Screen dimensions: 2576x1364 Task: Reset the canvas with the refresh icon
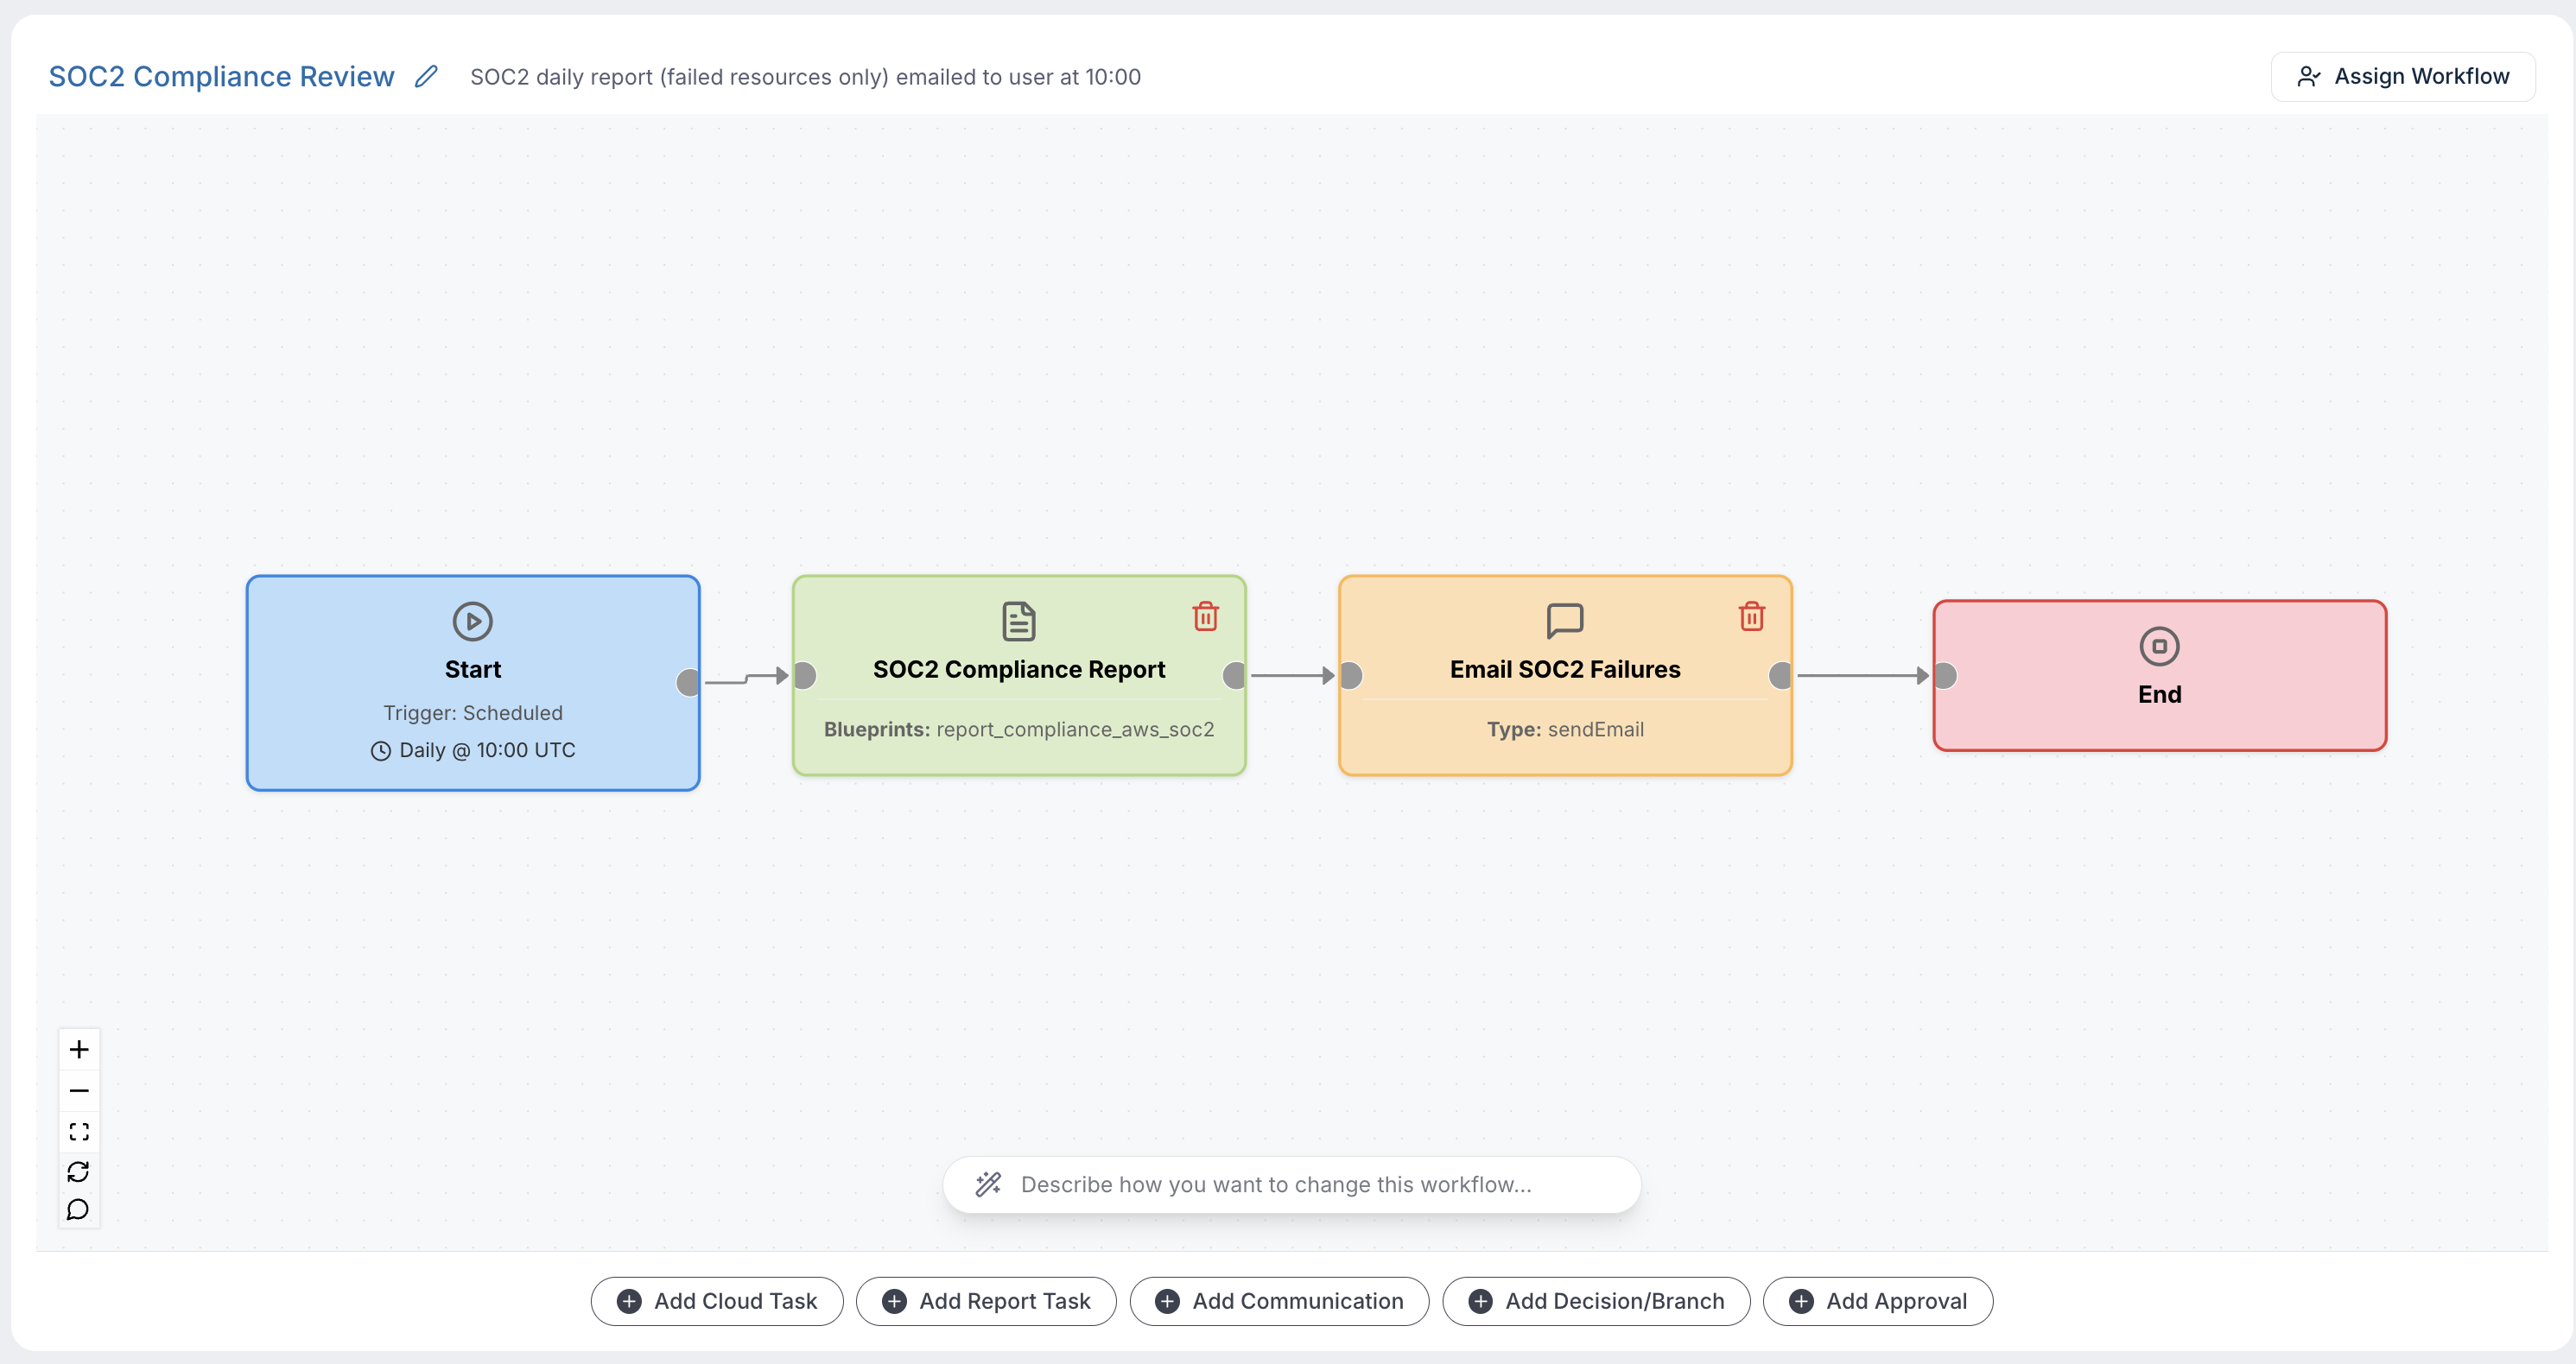[79, 1171]
